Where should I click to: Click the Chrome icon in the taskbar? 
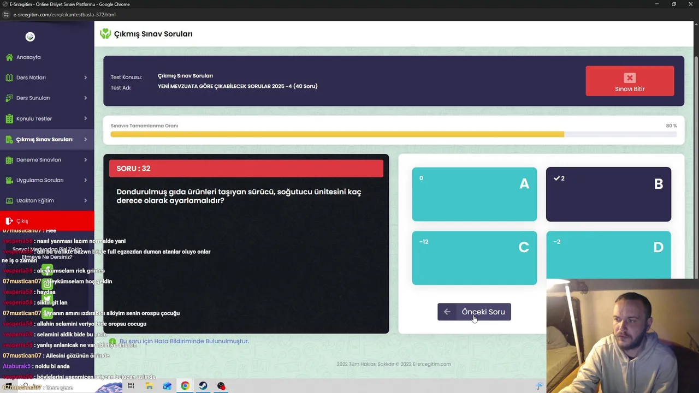click(x=185, y=386)
